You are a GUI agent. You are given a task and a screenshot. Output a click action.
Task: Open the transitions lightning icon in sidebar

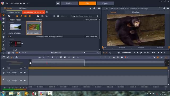3,30
